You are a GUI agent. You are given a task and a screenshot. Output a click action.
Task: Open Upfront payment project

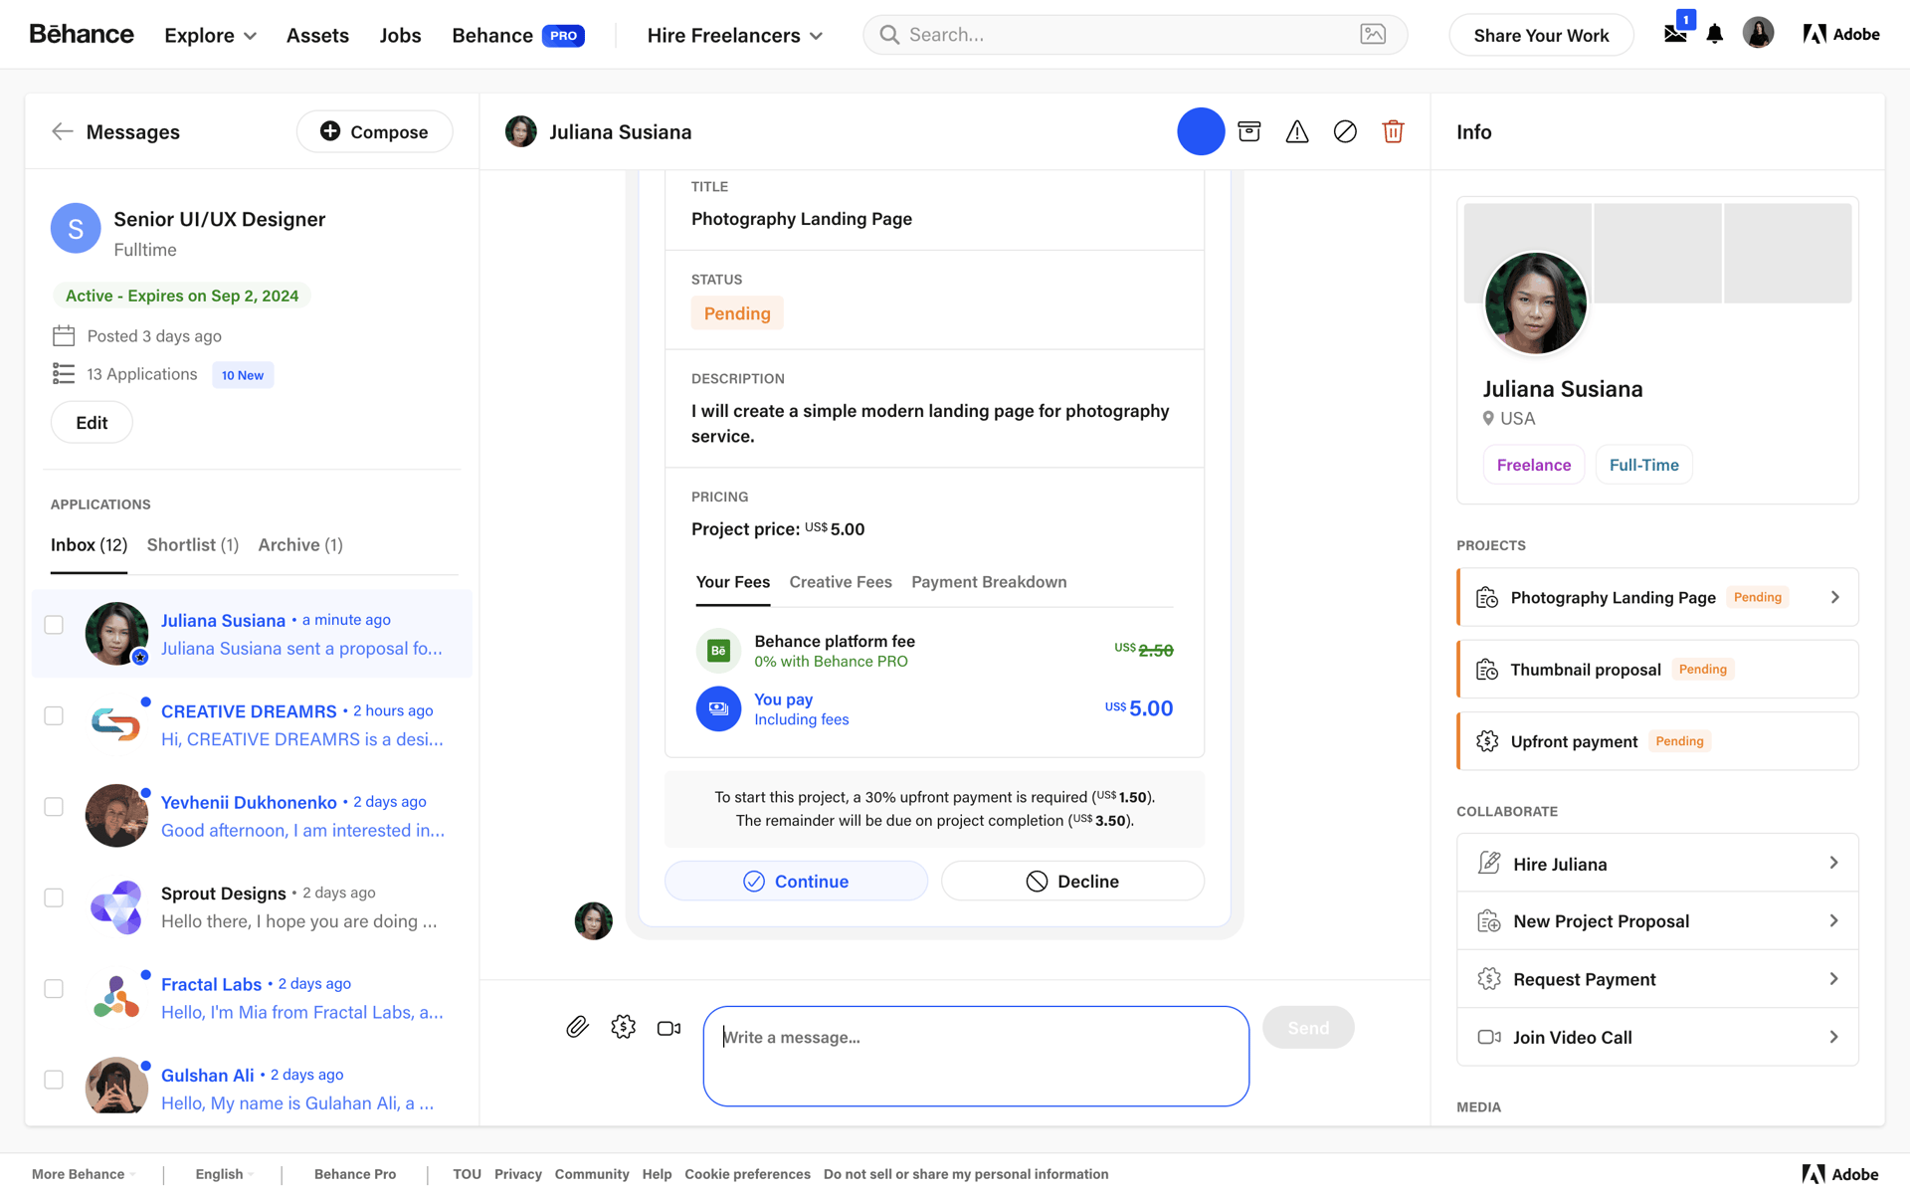[x=1657, y=741]
